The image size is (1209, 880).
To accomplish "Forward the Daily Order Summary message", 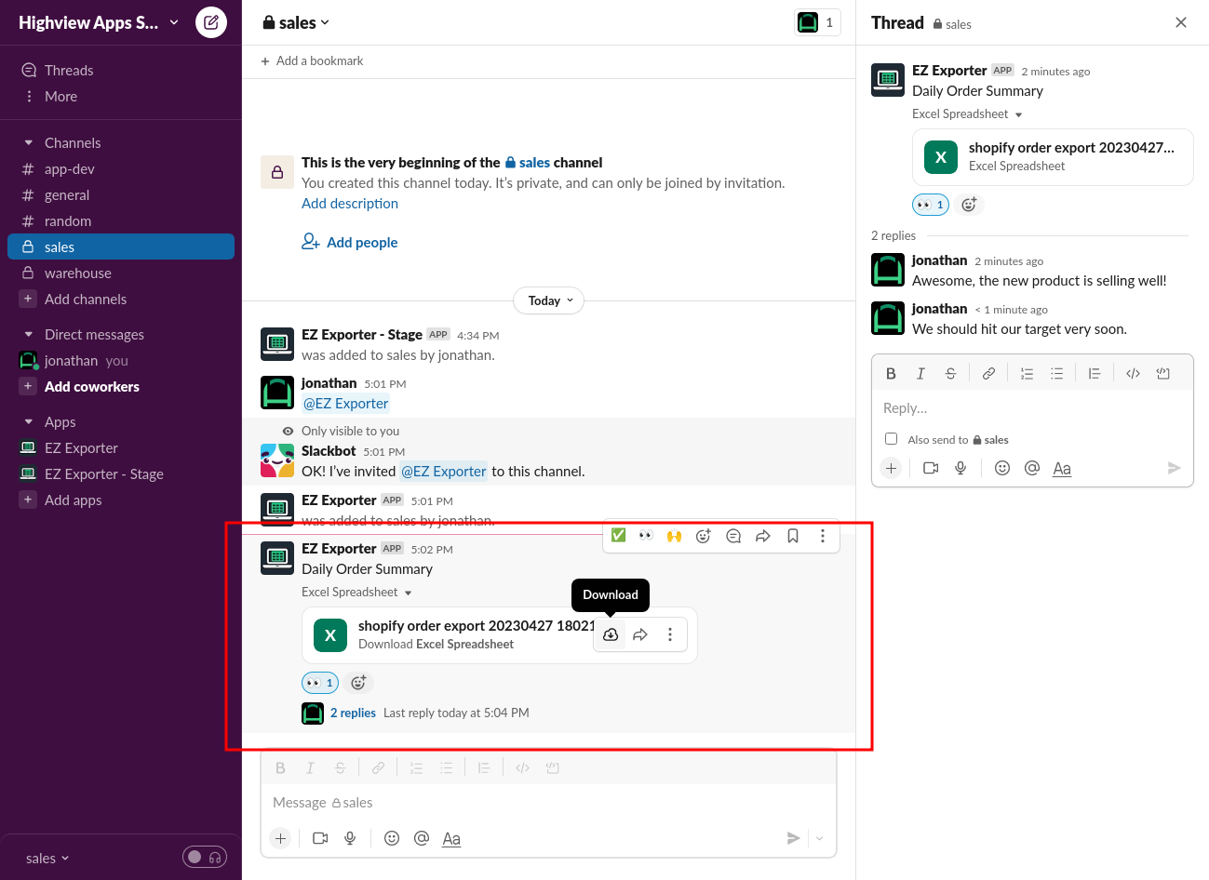I will (763, 536).
